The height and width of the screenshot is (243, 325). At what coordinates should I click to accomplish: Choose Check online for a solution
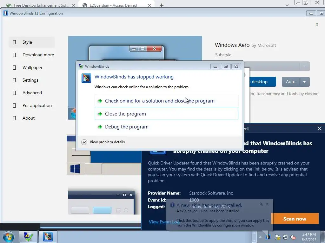click(x=166, y=101)
